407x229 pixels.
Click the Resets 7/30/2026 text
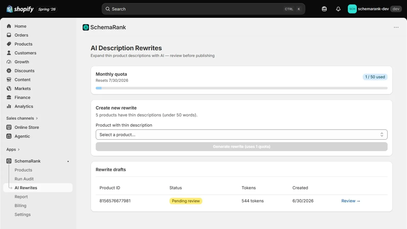click(x=112, y=80)
